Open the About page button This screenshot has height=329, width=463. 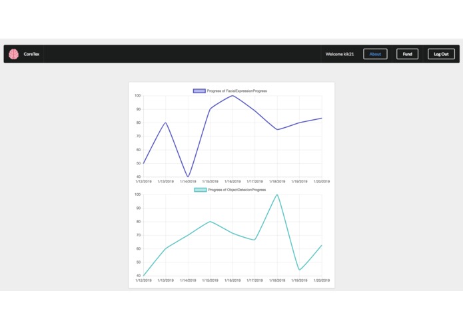(375, 54)
